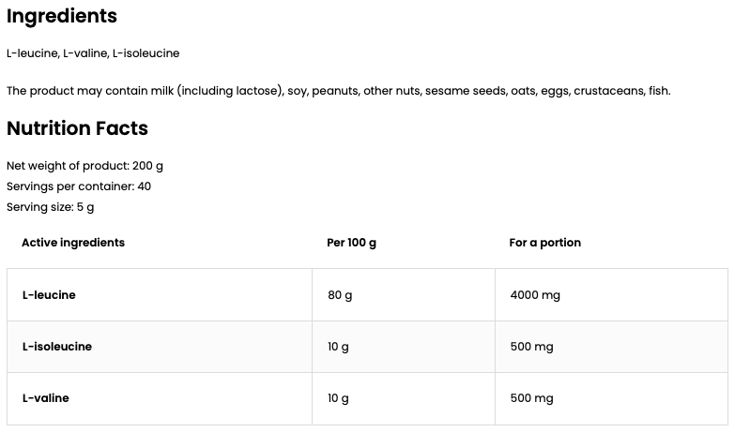Click the Servings per container line
Viewport: 735px width, 432px height.
[79, 186]
